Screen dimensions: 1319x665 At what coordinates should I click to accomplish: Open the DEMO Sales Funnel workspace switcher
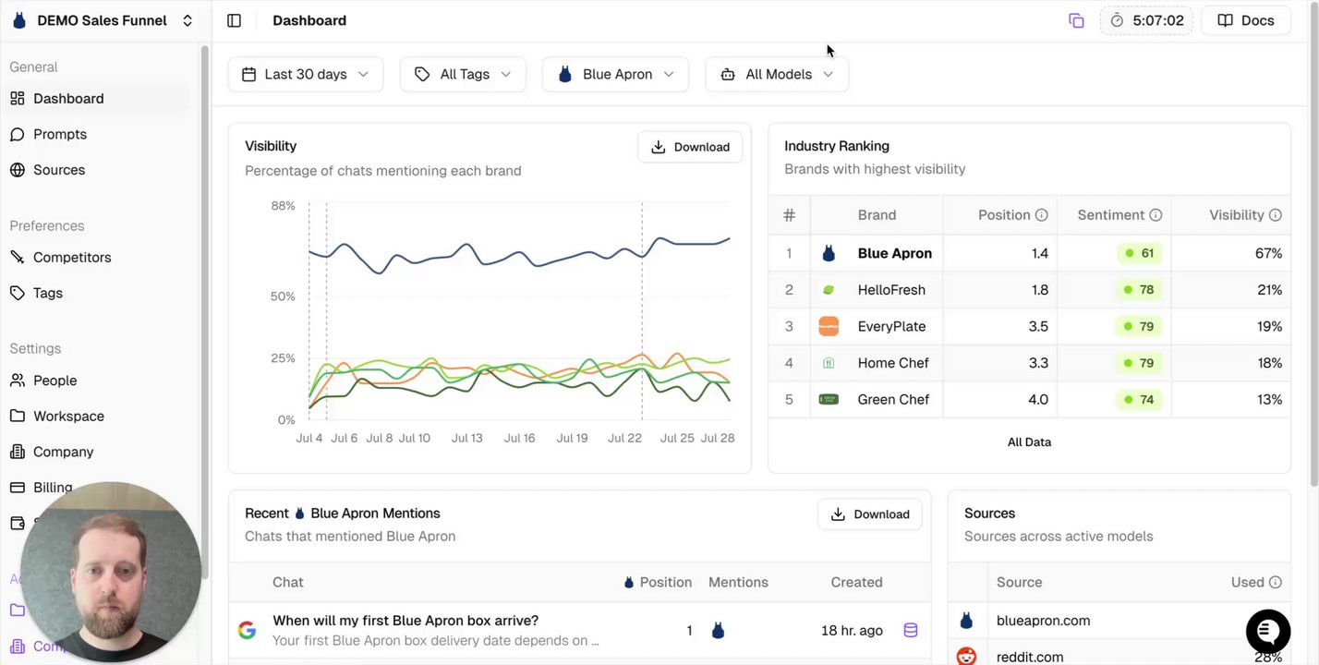point(102,20)
